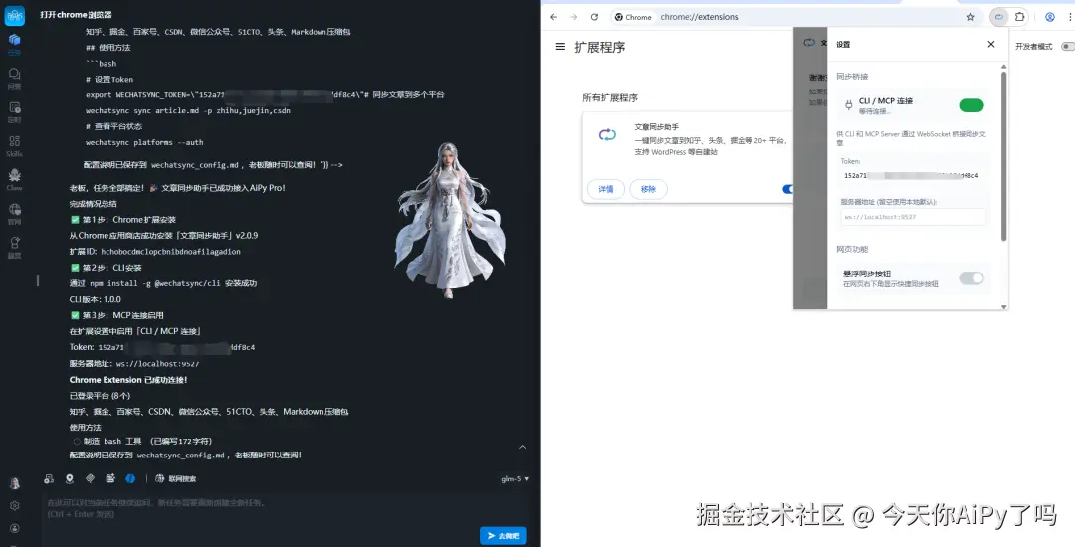Click the blue brain icon in chat toolbar
The height and width of the screenshot is (547, 1075).
coord(130,478)
